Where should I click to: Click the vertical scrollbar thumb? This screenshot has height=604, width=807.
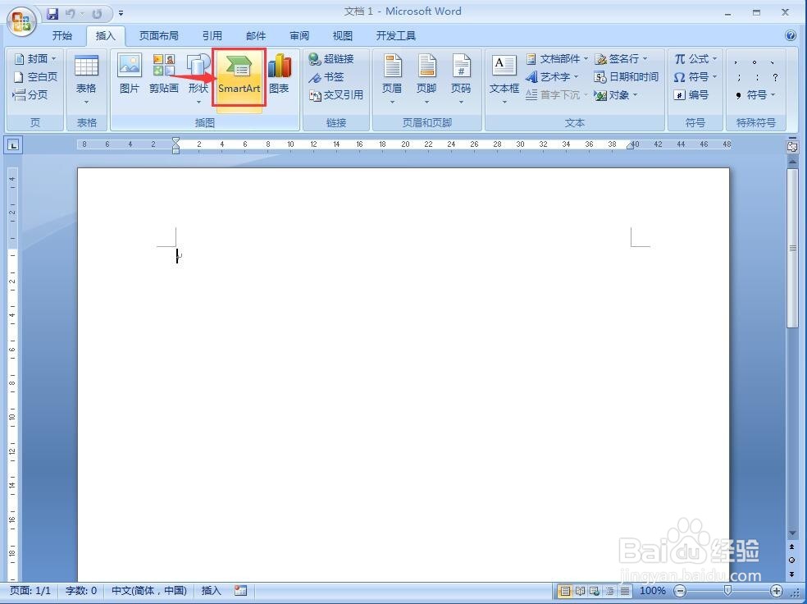click(x=792, y=248)
